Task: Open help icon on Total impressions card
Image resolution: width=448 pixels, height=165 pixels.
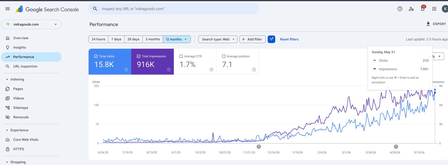Action: tap(169, 70)
